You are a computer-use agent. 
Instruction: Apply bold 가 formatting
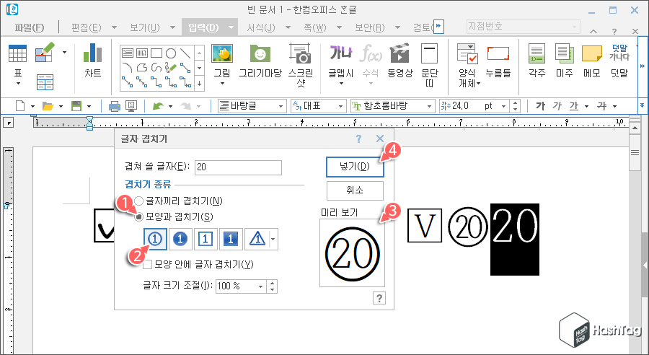pos(540,106)
